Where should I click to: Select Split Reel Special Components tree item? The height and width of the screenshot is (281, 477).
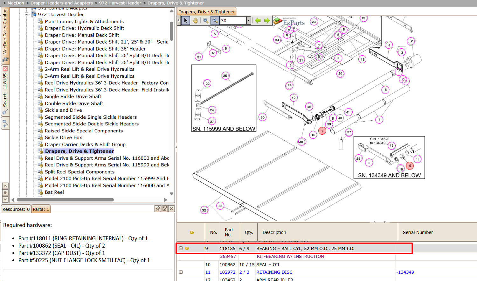coord(79,172)
